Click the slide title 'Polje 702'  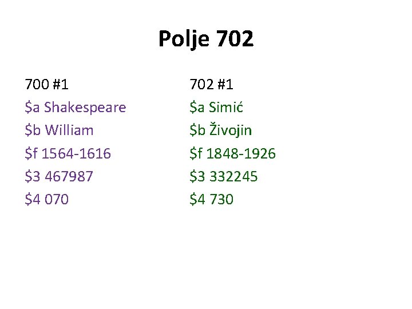pos(206,39)
